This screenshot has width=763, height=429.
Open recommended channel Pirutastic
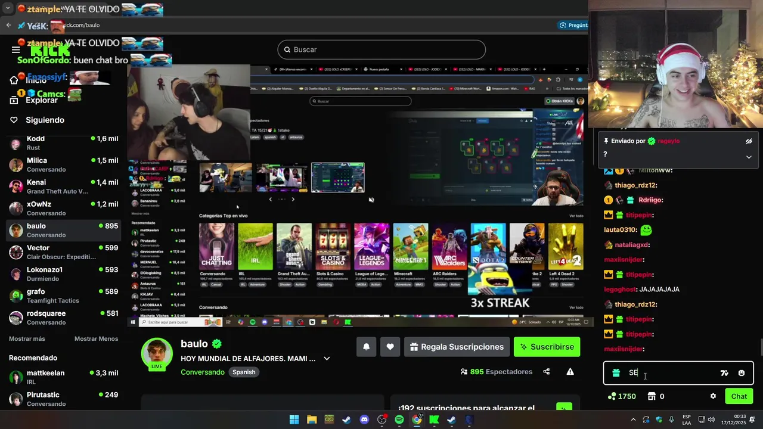pos(64,399)
